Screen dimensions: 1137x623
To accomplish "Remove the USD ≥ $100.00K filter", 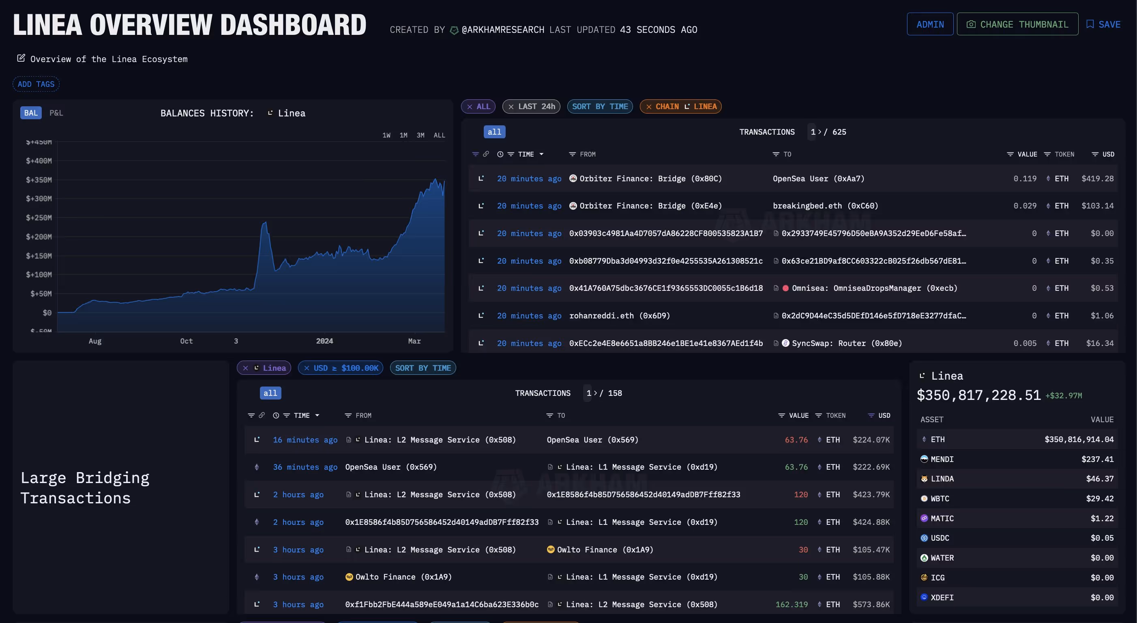I will 307,368.
